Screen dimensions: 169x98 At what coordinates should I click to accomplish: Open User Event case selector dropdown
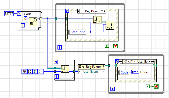click(149, 61)
